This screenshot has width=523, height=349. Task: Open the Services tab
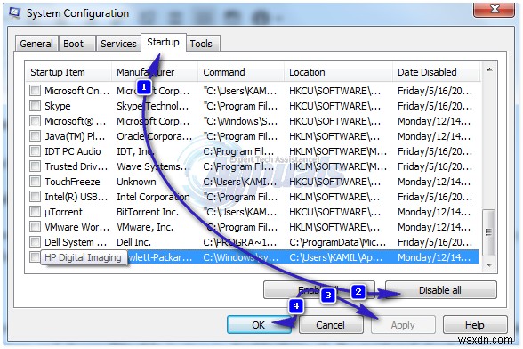[118, 44]
